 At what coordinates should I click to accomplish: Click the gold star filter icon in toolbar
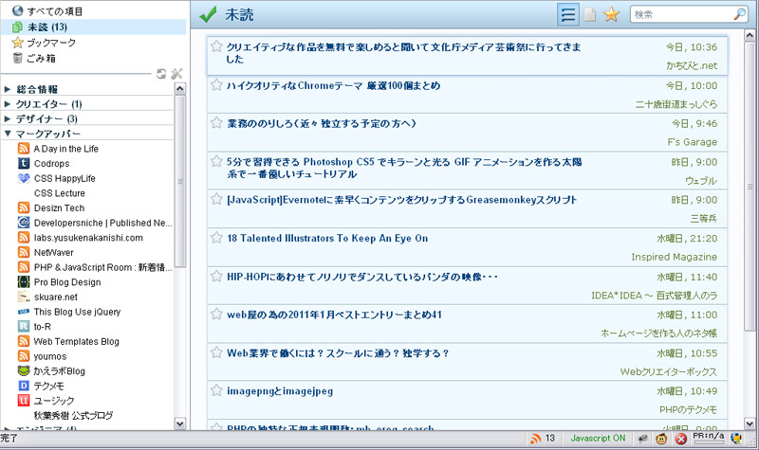click(612, 14)
